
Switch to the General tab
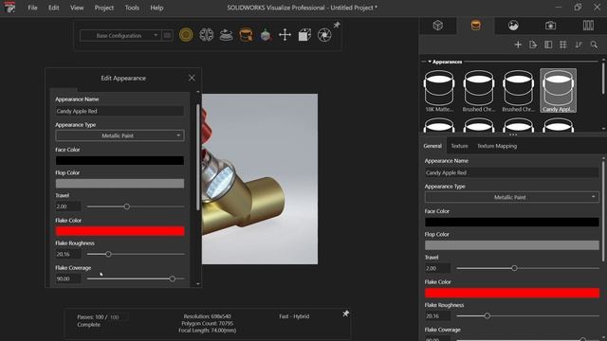tap(432, 146)
